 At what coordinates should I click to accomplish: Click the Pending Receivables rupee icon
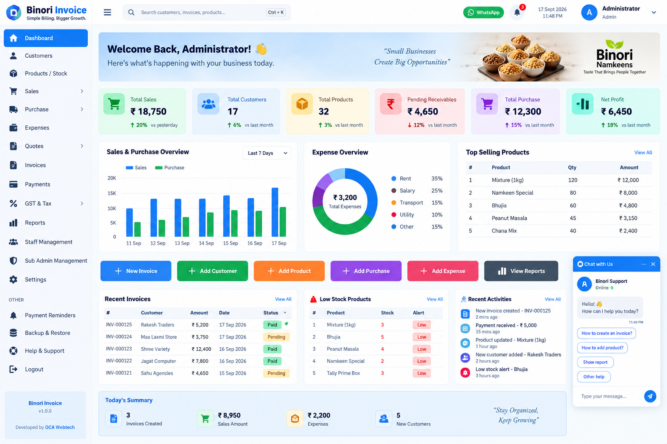pyautogui.click(x=391, y=104)
